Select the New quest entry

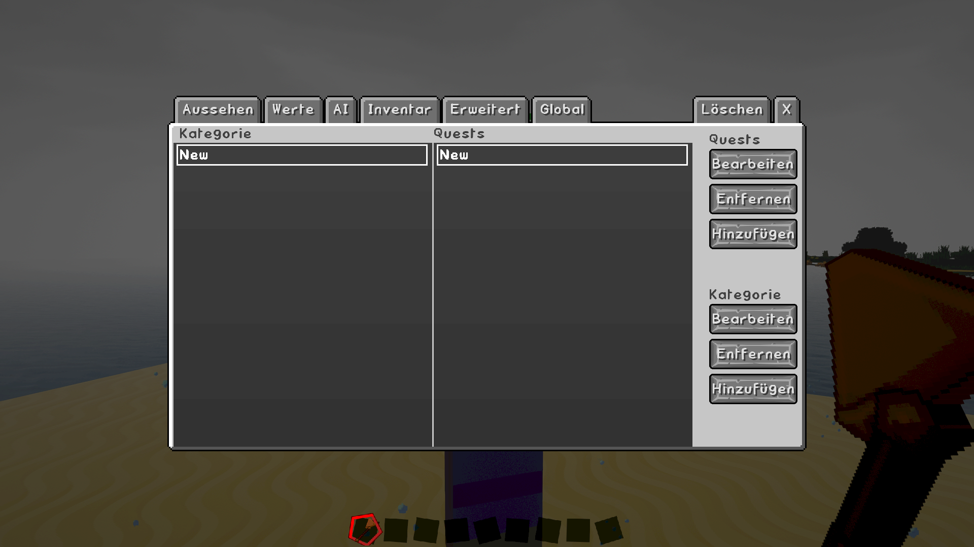tap(561, 154)
